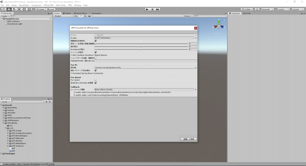
Task: Click the Hierarchy panel lock icon
Action: (48, 13)
